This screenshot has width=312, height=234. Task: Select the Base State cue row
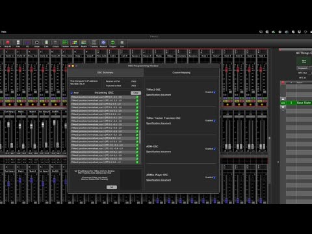(299, 103)
